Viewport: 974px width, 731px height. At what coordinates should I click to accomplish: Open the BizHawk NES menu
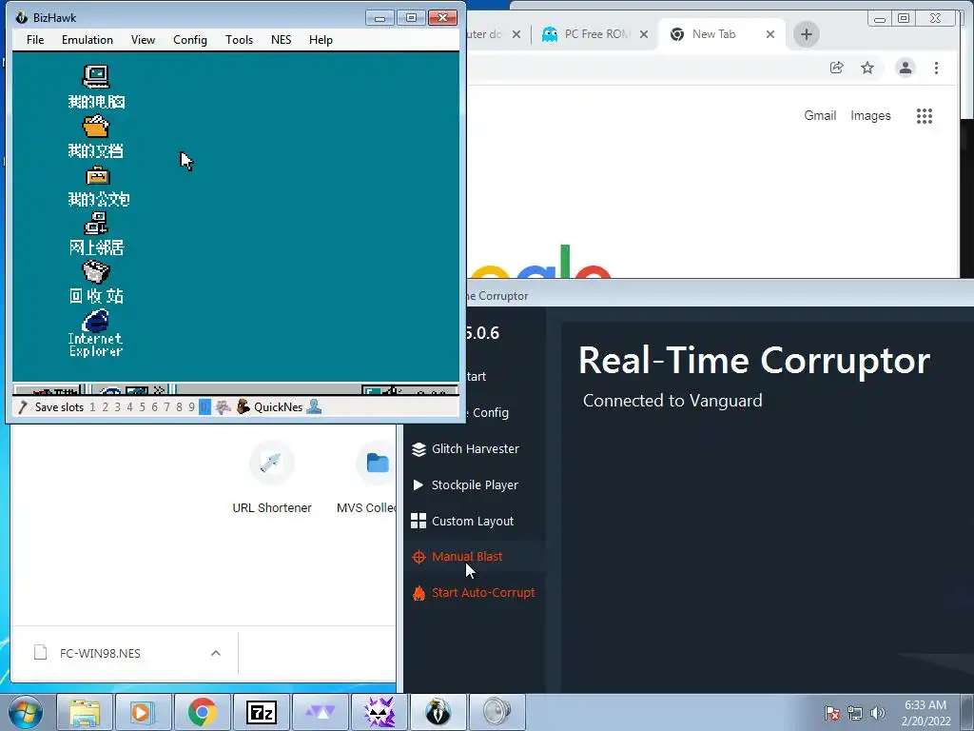coord(281,40)
